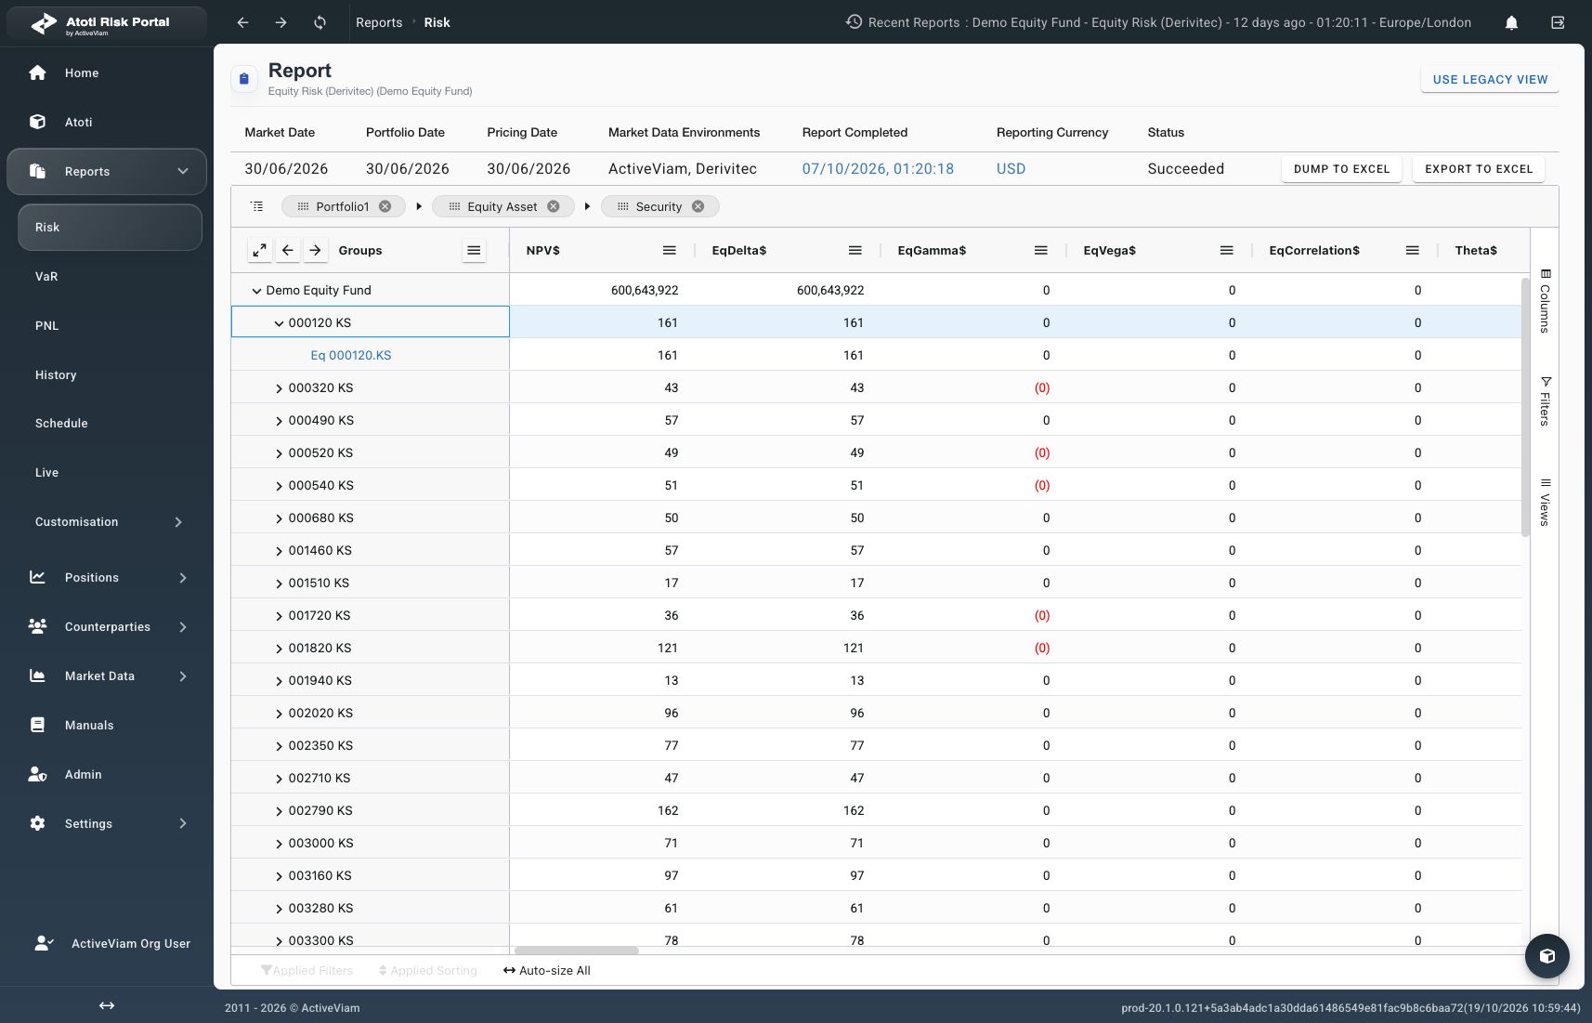The width and height of the screenshot is (1592, 1023).
Task: Click the right arrow in Groups header
Action: pyautogui.click(x=316, y=250)
